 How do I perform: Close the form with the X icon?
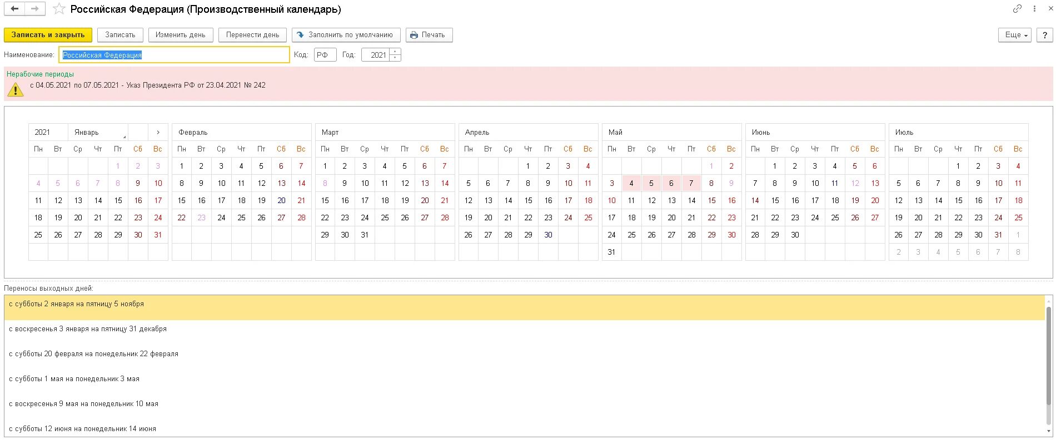pos(1050,8)
